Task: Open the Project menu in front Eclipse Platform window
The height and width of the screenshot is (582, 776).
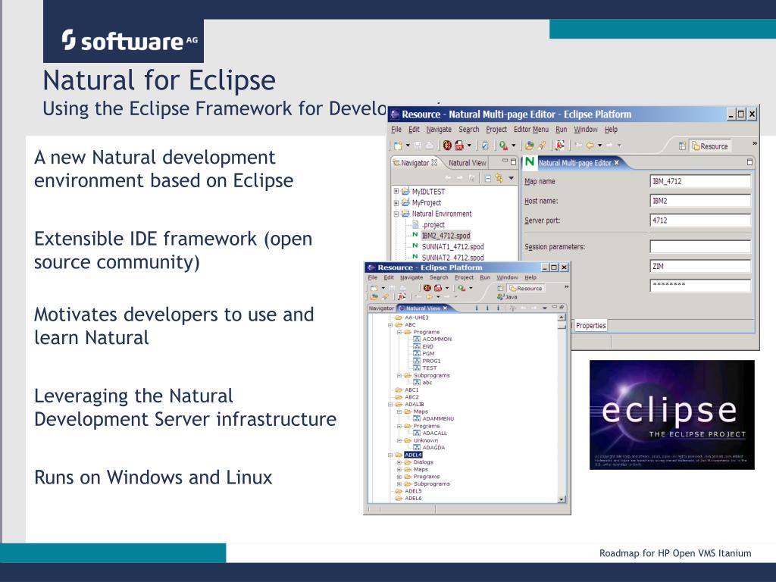Action: tap(465, 277)
